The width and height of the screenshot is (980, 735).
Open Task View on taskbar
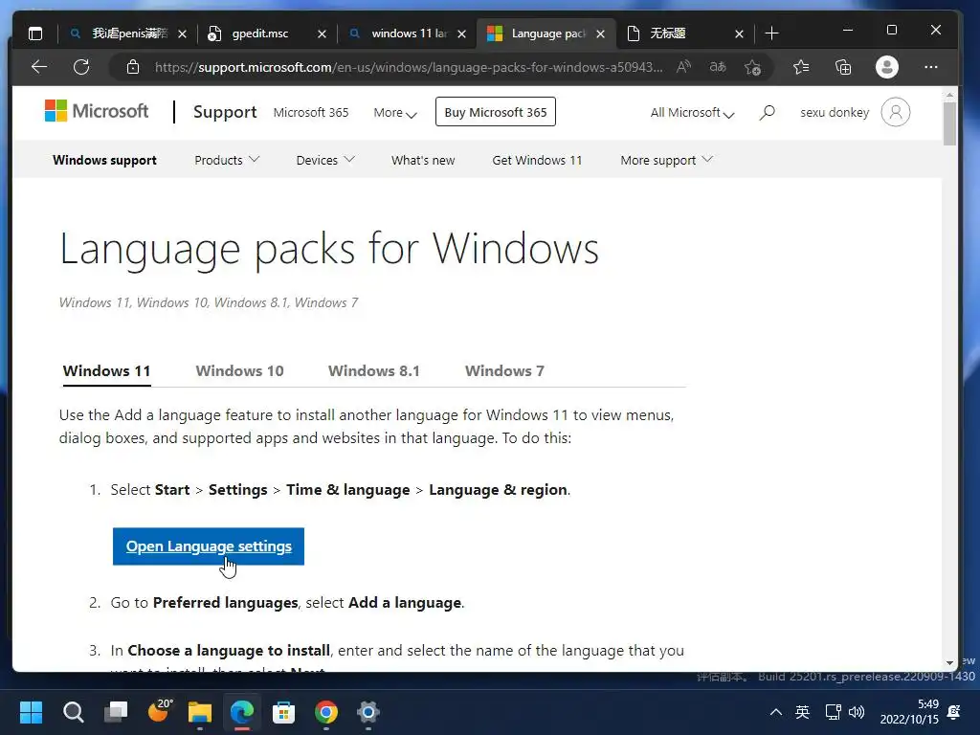pyautogui.click(x=116, y=712)
